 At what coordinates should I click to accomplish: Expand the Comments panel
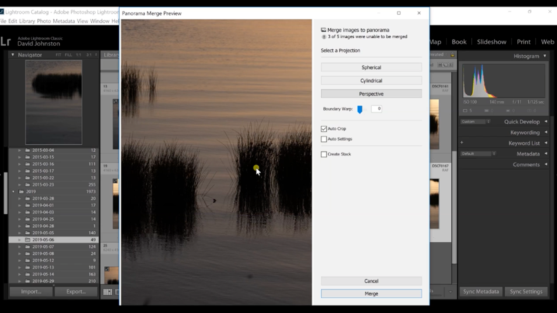coord(546,164)
